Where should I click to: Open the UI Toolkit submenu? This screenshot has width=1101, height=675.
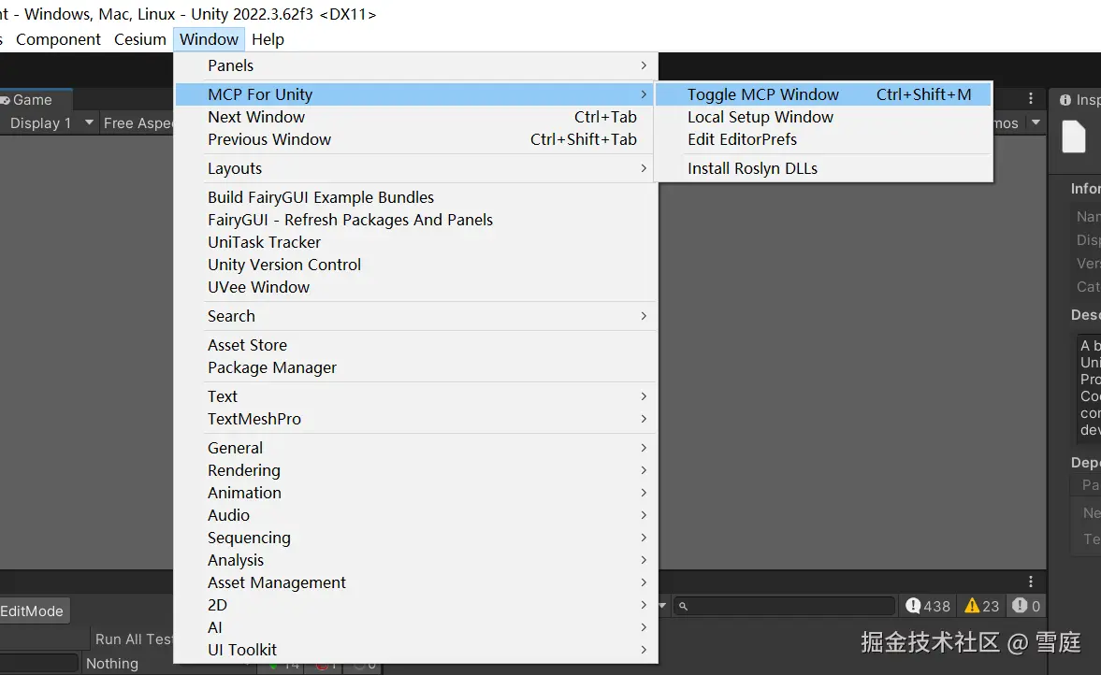coord(415,650)
